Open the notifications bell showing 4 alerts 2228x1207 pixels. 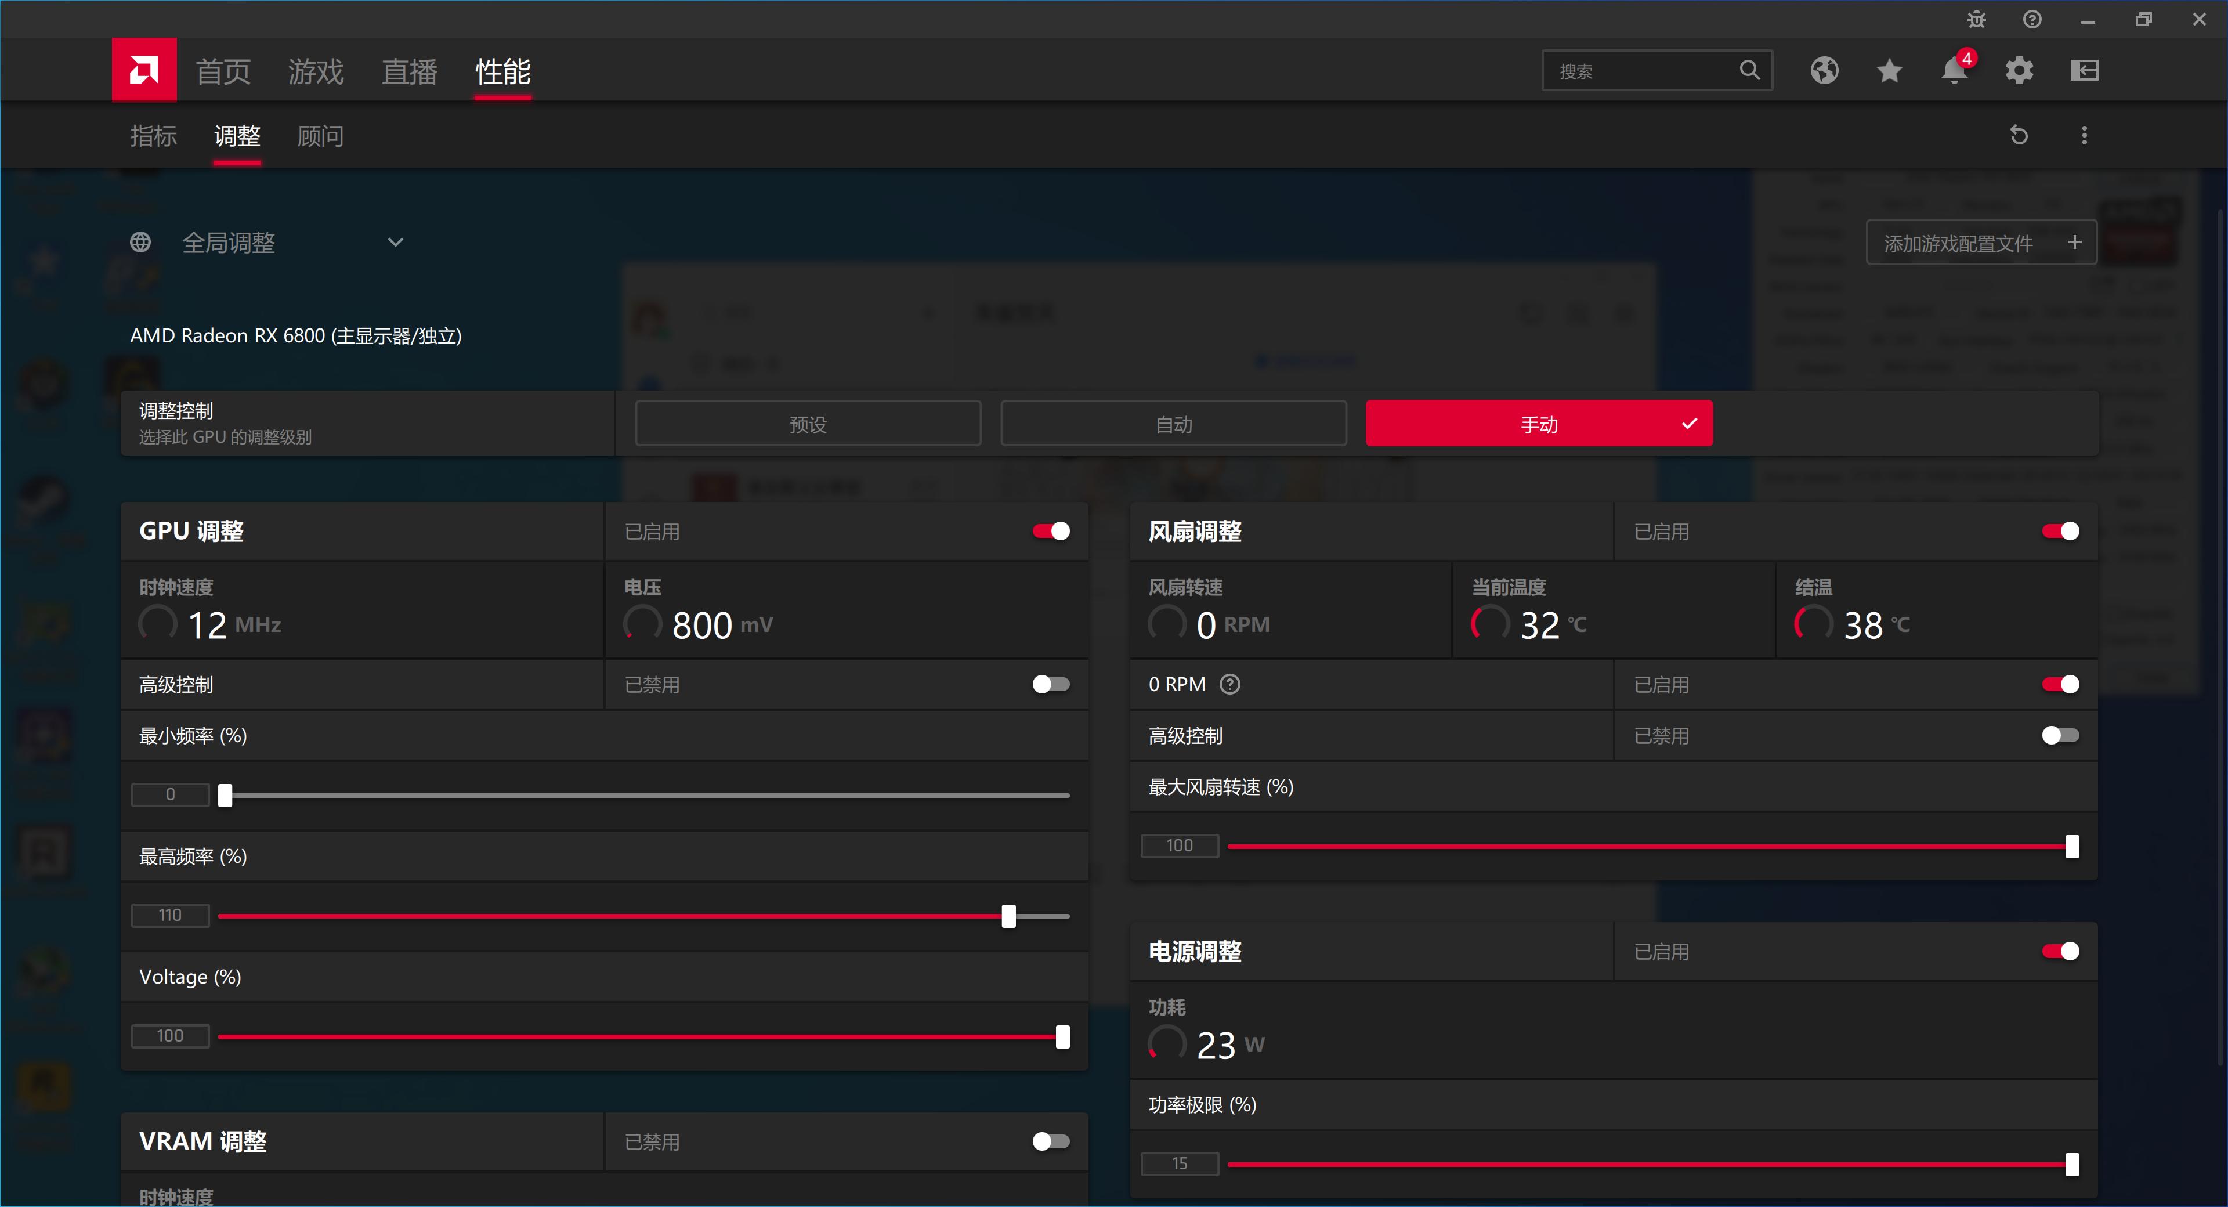coord(1955,71)
